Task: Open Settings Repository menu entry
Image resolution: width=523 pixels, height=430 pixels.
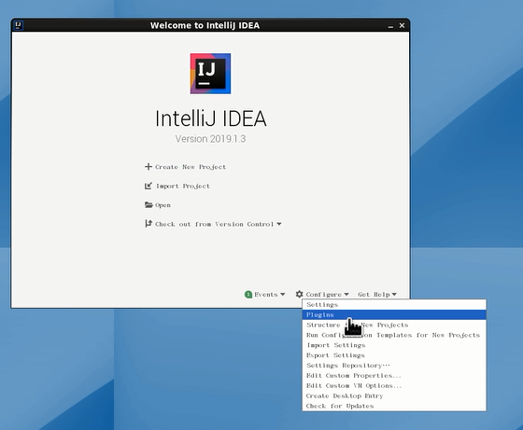Action: 394,366
